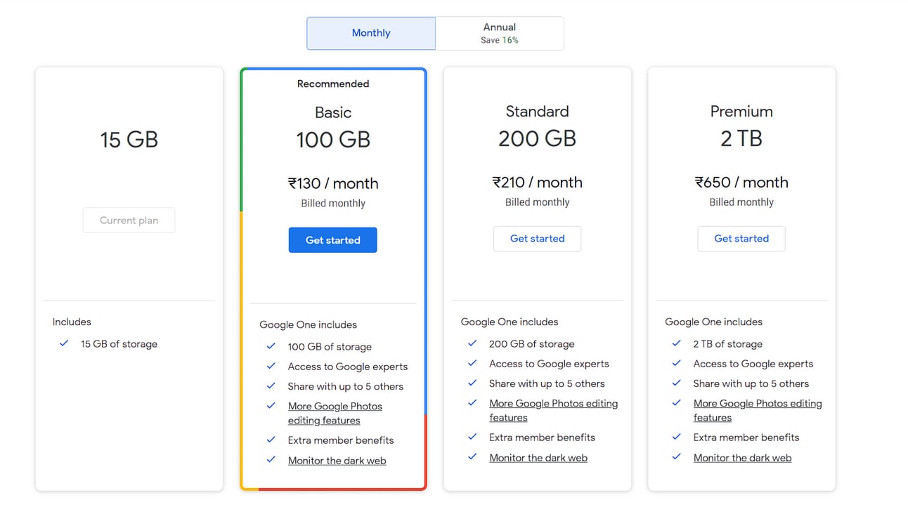Click the 100 GB storage heading

(x=332, y=139)
